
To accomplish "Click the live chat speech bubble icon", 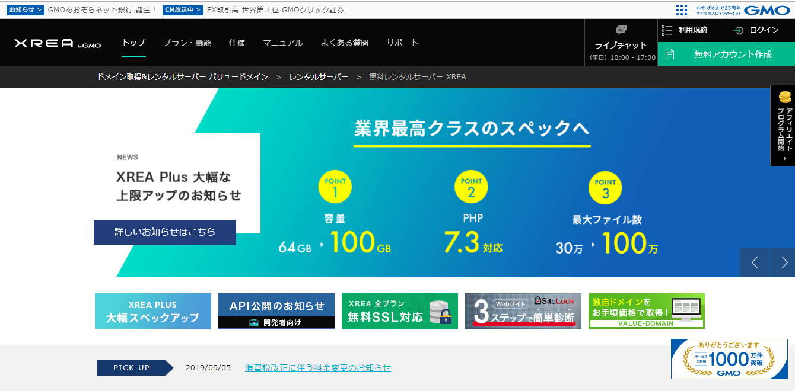I will (x=621, y=30).
